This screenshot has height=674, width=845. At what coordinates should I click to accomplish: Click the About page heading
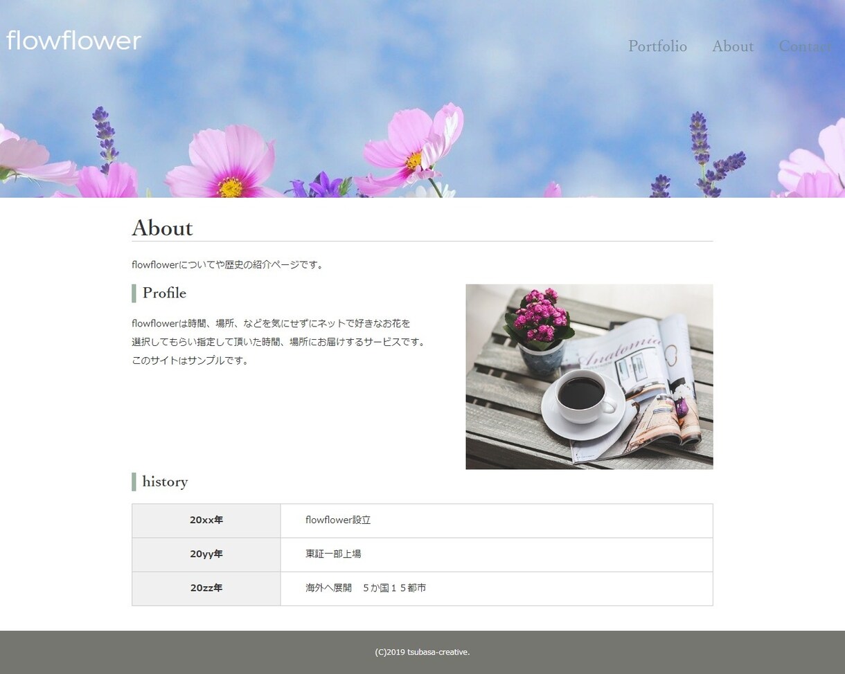pos(162,228)
